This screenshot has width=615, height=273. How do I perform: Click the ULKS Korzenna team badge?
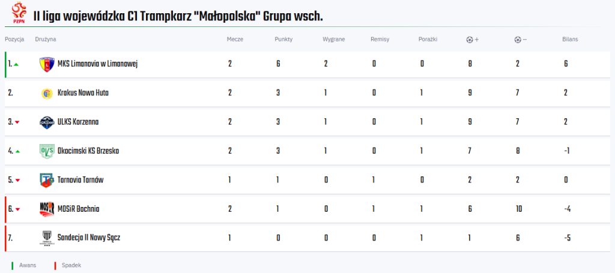[47, 122]
